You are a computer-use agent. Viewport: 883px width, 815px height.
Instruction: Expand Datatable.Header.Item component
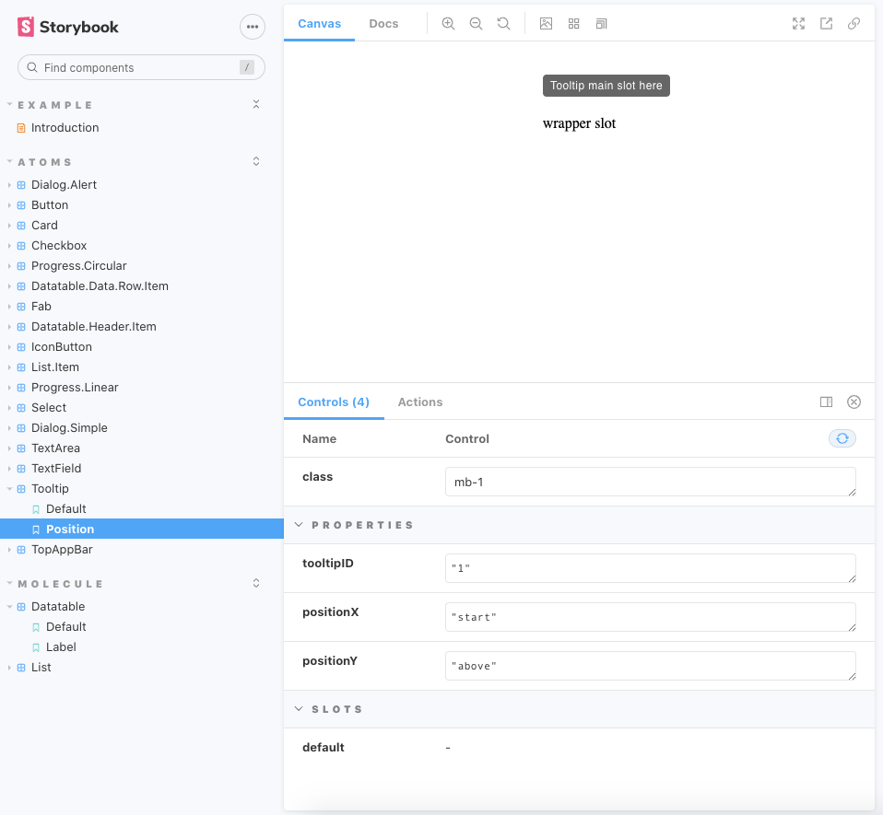(x=93, y=326)
